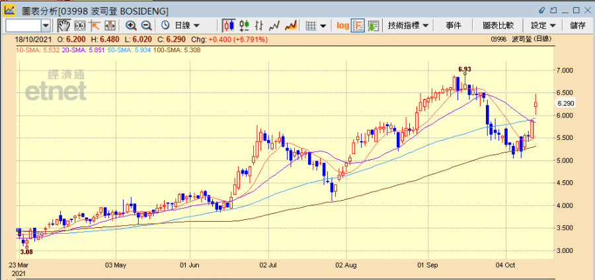The image size is (595, 280).
Task: Open the 技術指標 menu
Action: pos(408,25)
